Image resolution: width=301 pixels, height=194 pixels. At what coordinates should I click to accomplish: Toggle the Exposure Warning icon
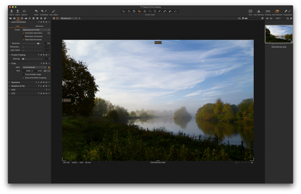[x=259, y=11]
